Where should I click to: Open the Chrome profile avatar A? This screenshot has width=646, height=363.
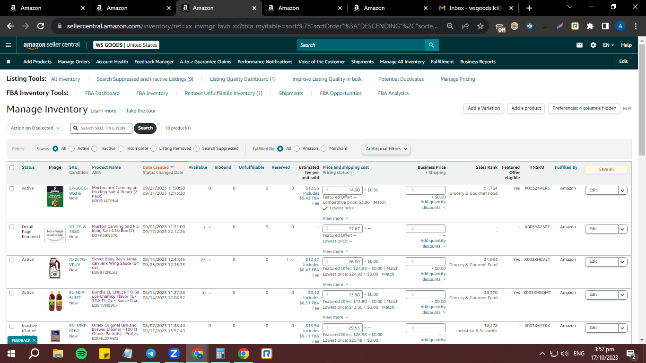620,26
